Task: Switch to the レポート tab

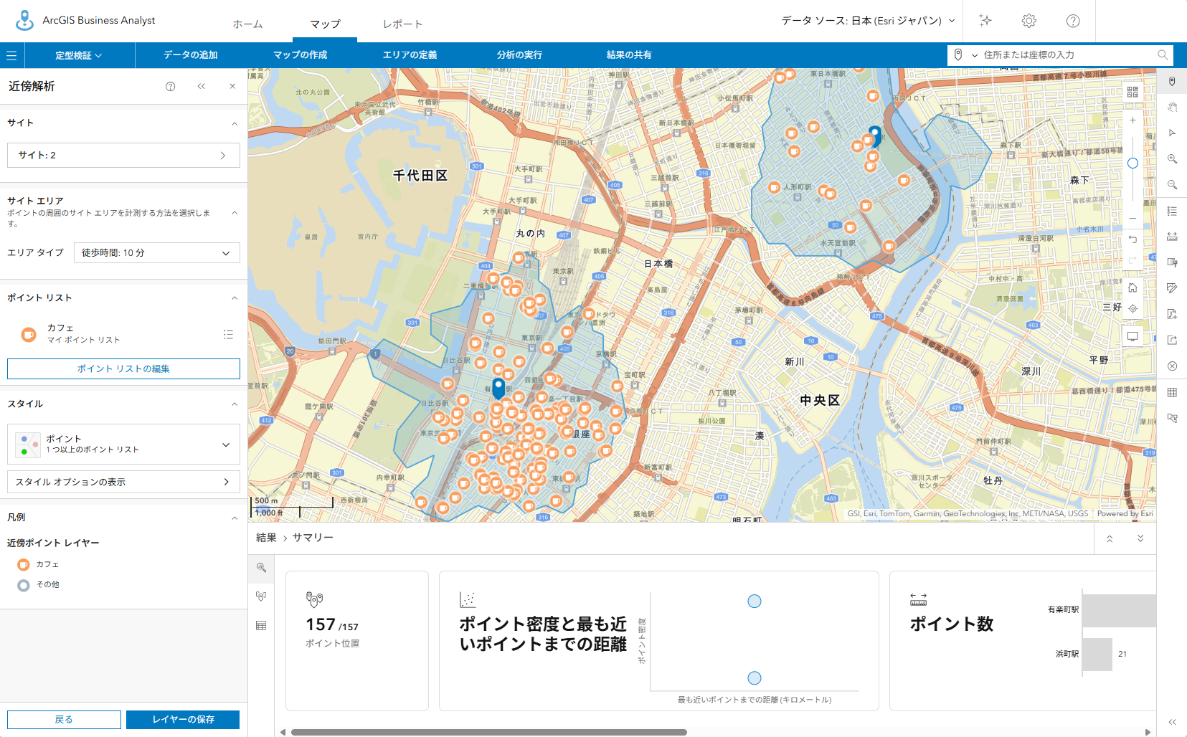Action: point(402,24)
